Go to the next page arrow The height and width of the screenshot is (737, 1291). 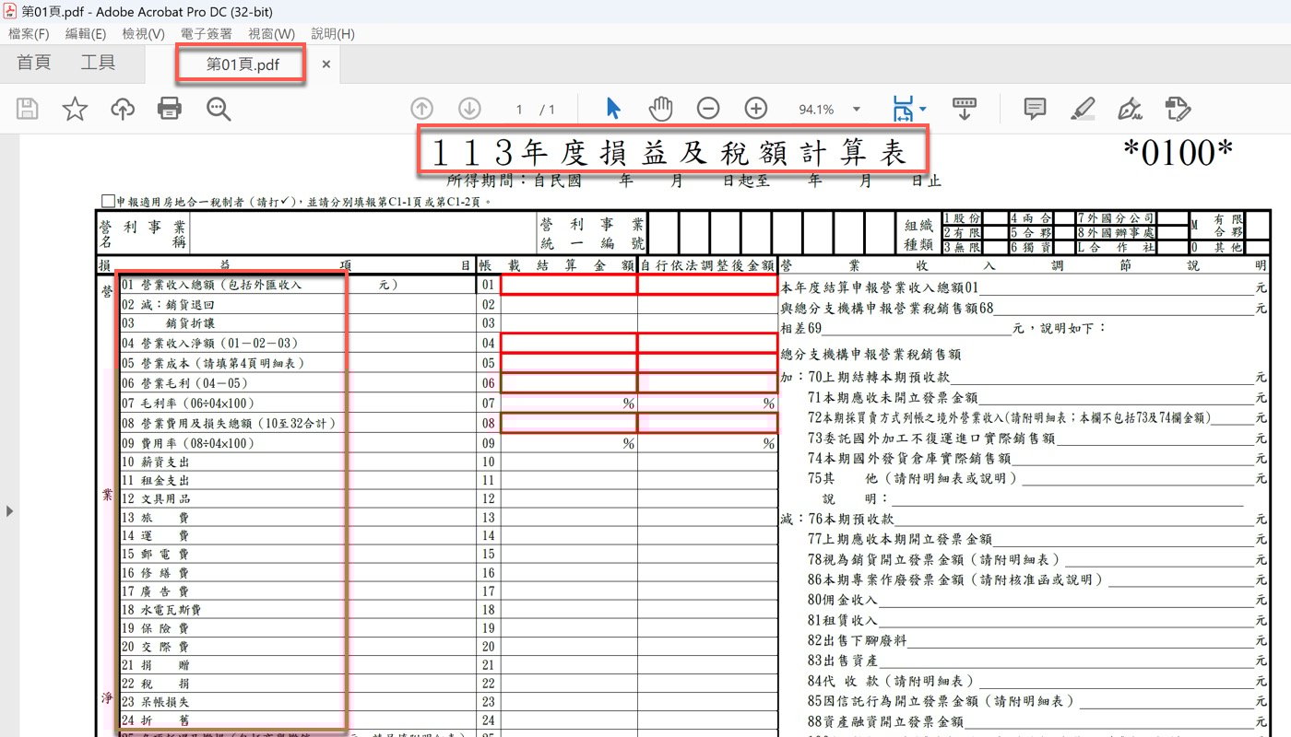[468, 108]
